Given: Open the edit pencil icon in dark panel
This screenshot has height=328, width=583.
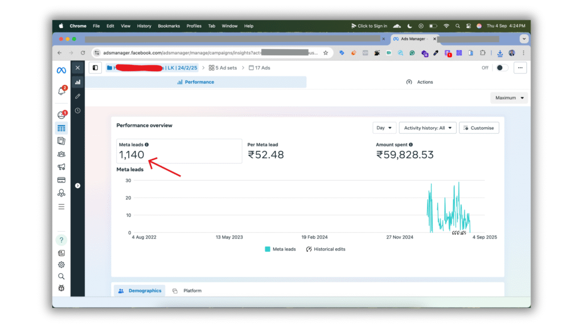Looking at the screenshot, I should coord(77,96).
